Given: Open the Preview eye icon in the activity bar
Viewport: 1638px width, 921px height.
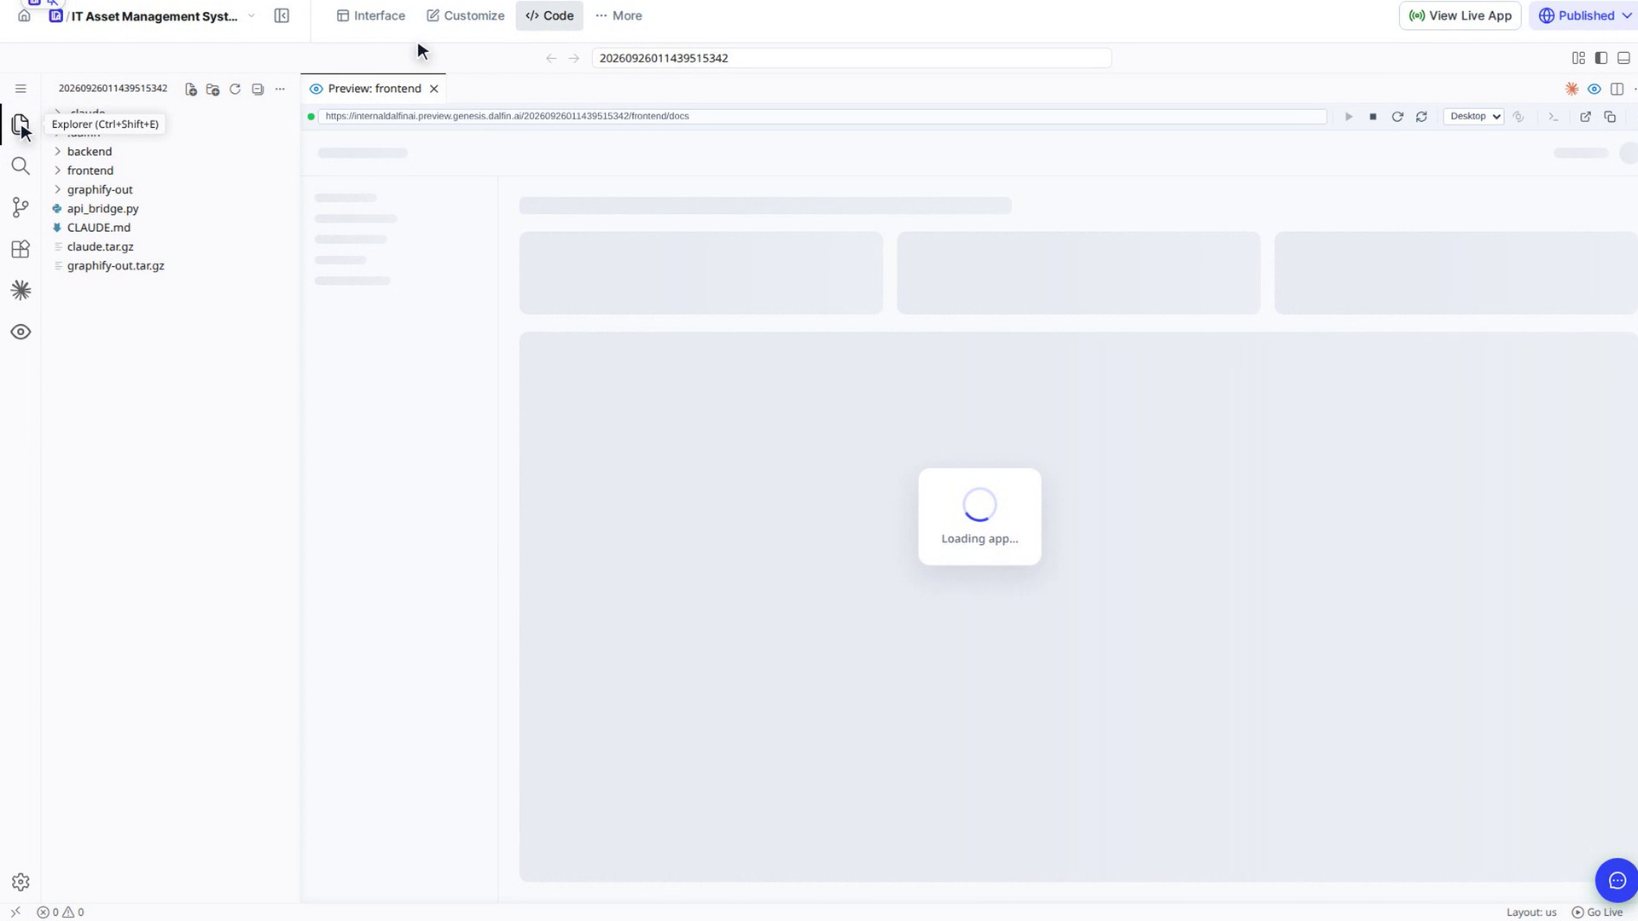Looking at the screenshot, I should pos(20,332).
